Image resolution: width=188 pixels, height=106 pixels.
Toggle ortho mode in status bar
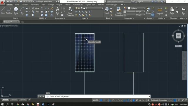point(110,100)
